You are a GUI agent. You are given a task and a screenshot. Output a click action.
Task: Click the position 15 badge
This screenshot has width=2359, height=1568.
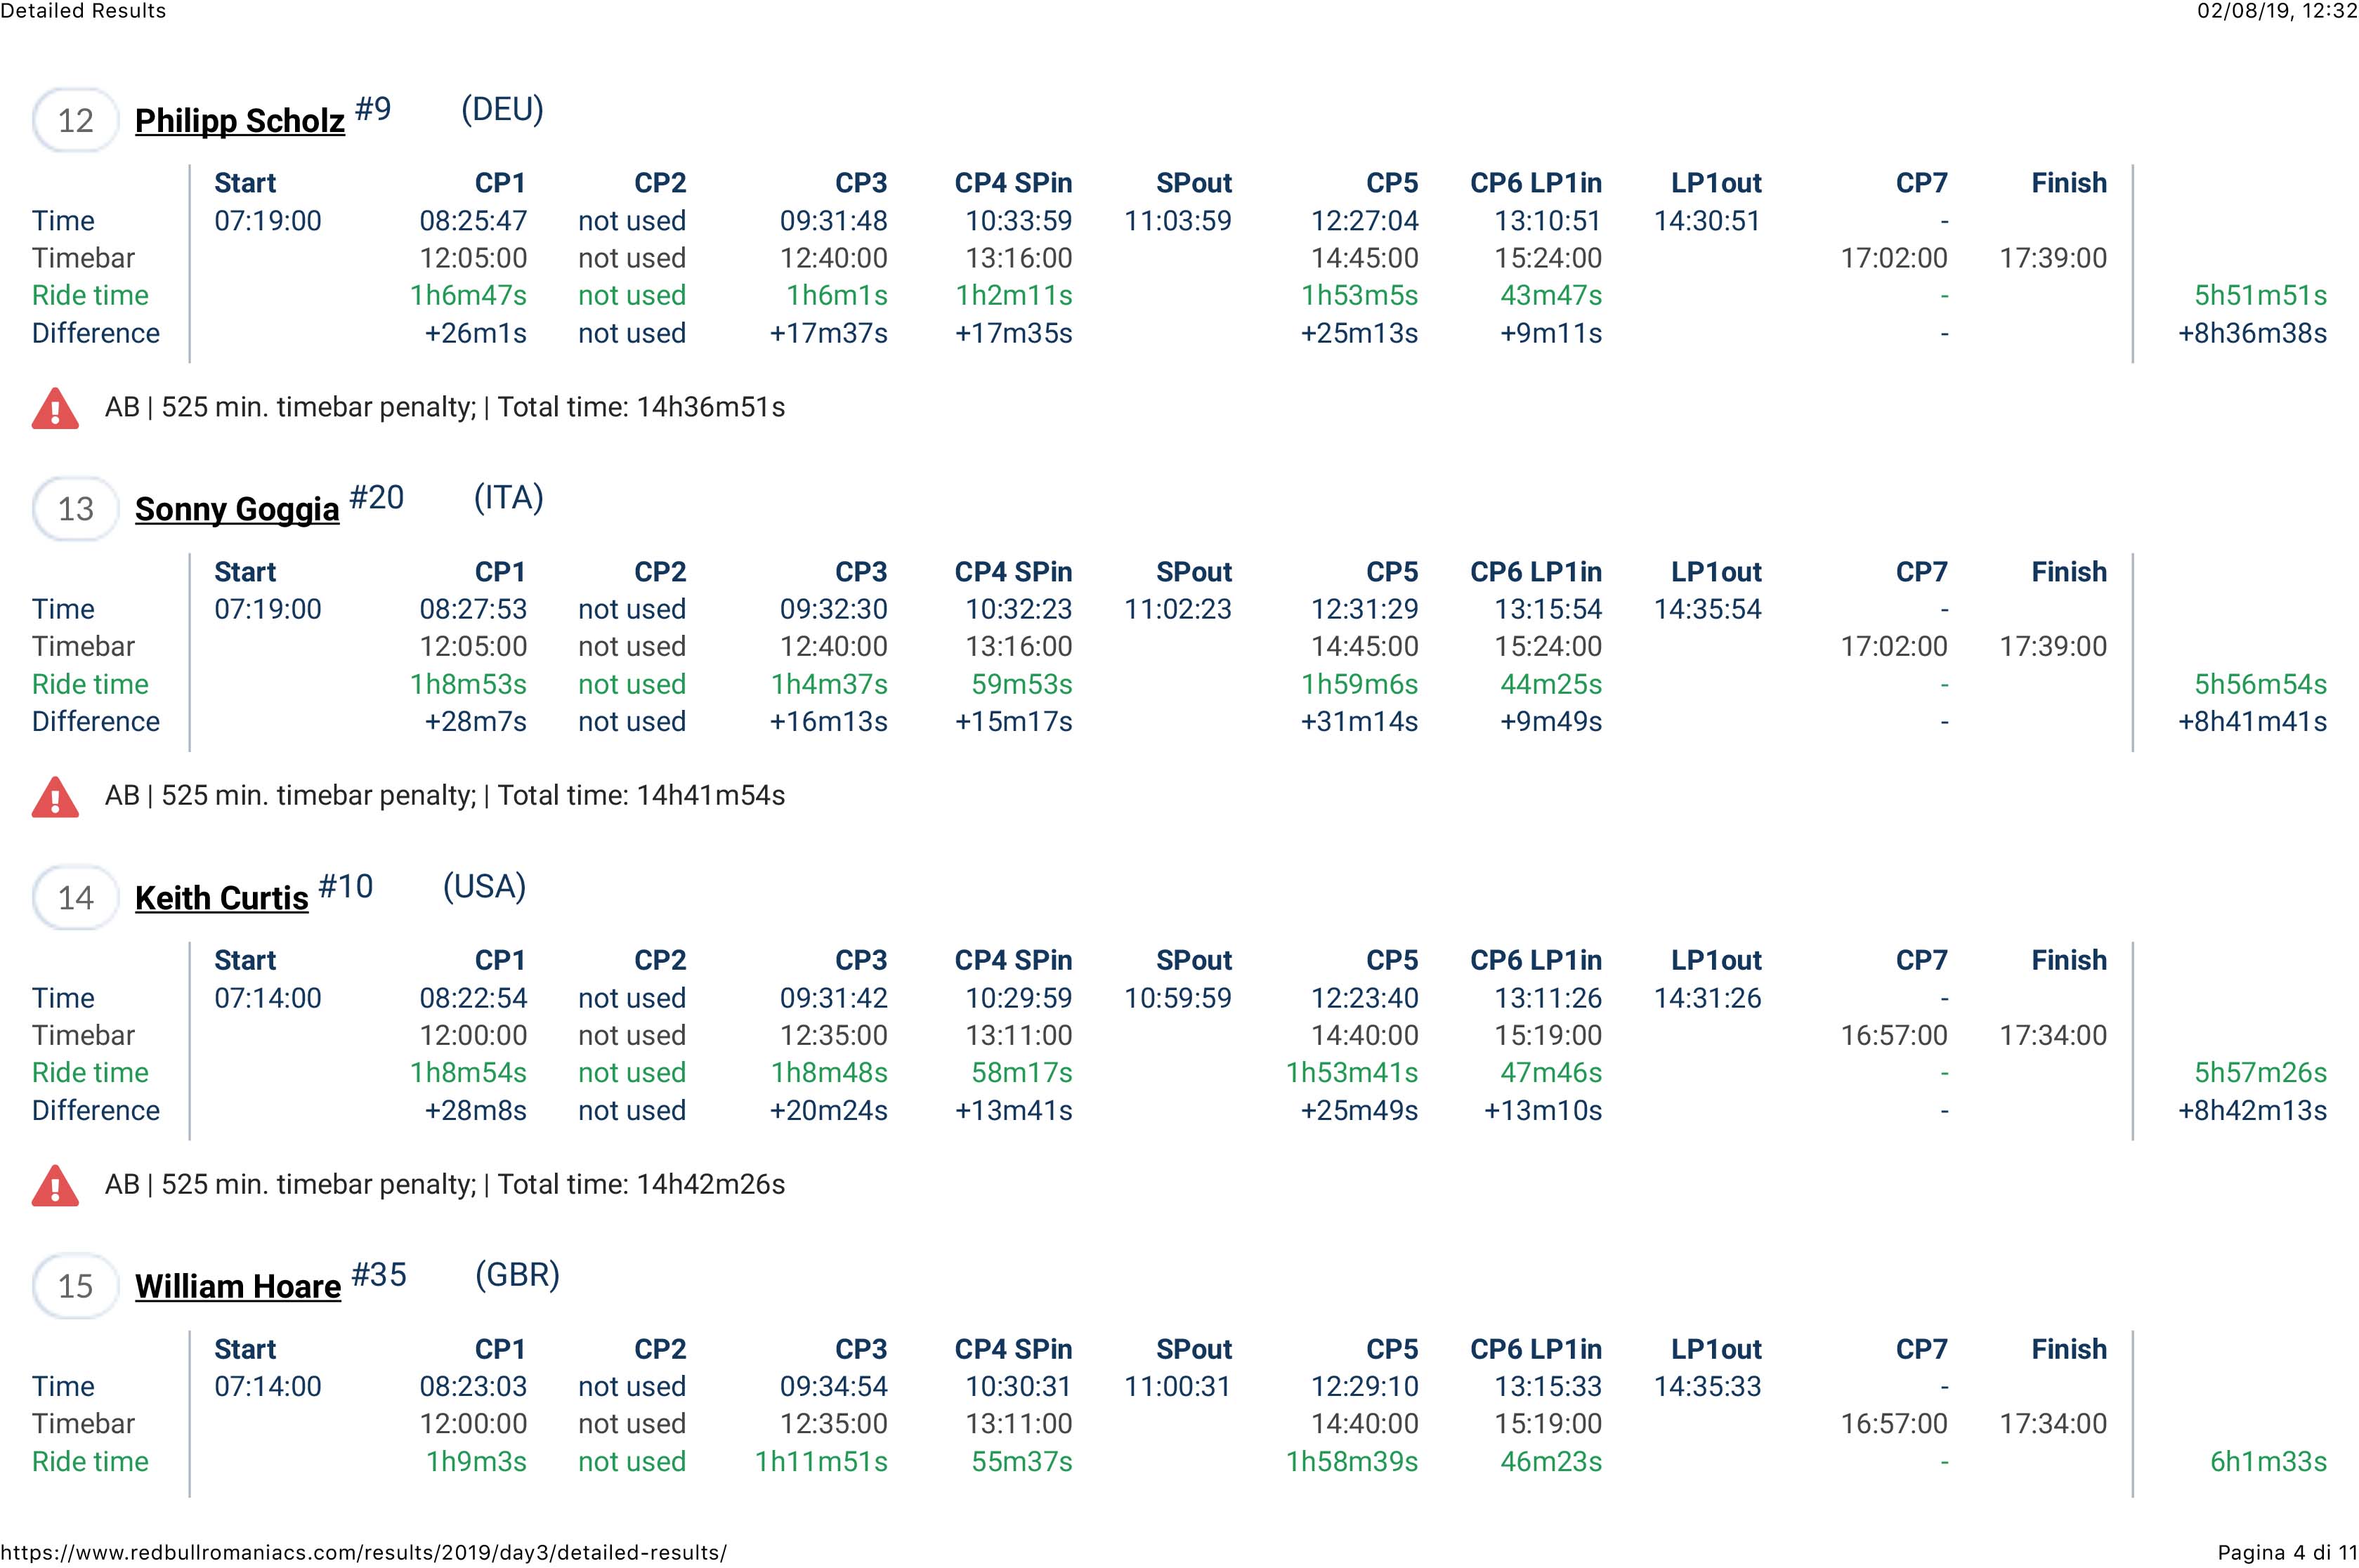[x=76, y=1286]
